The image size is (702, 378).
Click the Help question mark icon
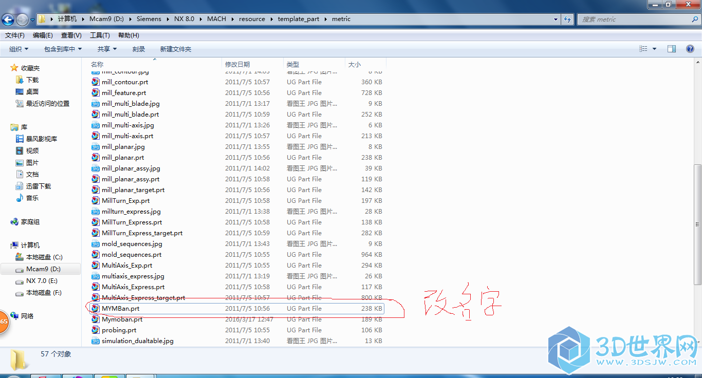pos(690,49)
